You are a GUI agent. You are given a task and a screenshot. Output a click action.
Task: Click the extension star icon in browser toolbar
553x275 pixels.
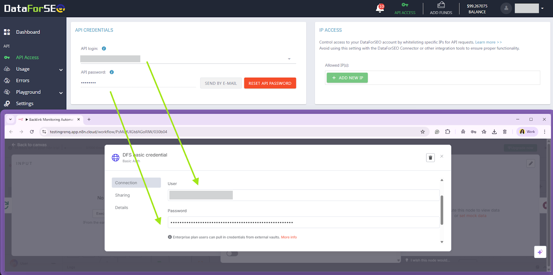click(484, 132)
